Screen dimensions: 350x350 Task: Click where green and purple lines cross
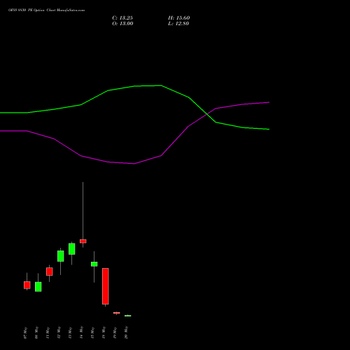(207, 114)
